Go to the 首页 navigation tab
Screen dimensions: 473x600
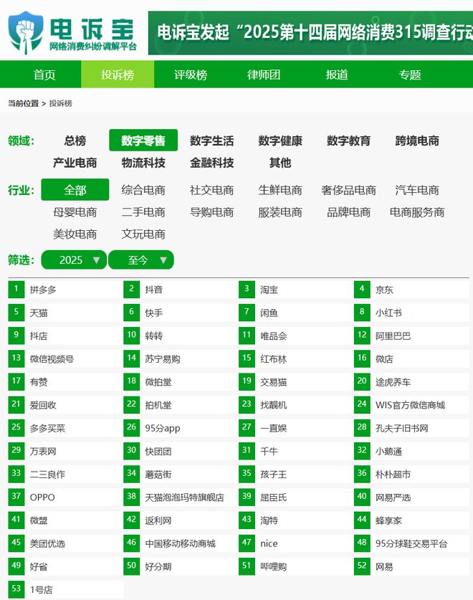[x=44, y=75]
